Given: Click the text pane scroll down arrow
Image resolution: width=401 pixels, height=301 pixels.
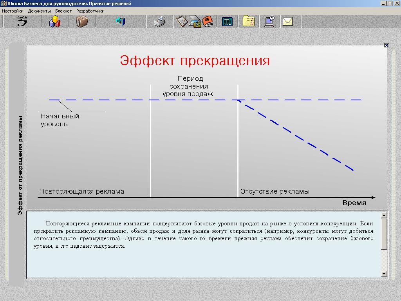Looking at the screenshot, I should [384, 274].
